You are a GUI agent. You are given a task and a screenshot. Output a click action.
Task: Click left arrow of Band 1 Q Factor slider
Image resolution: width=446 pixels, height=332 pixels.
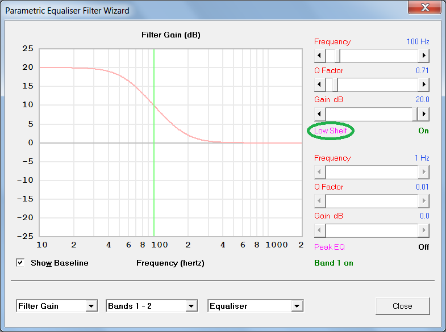(x=320, y=85)
